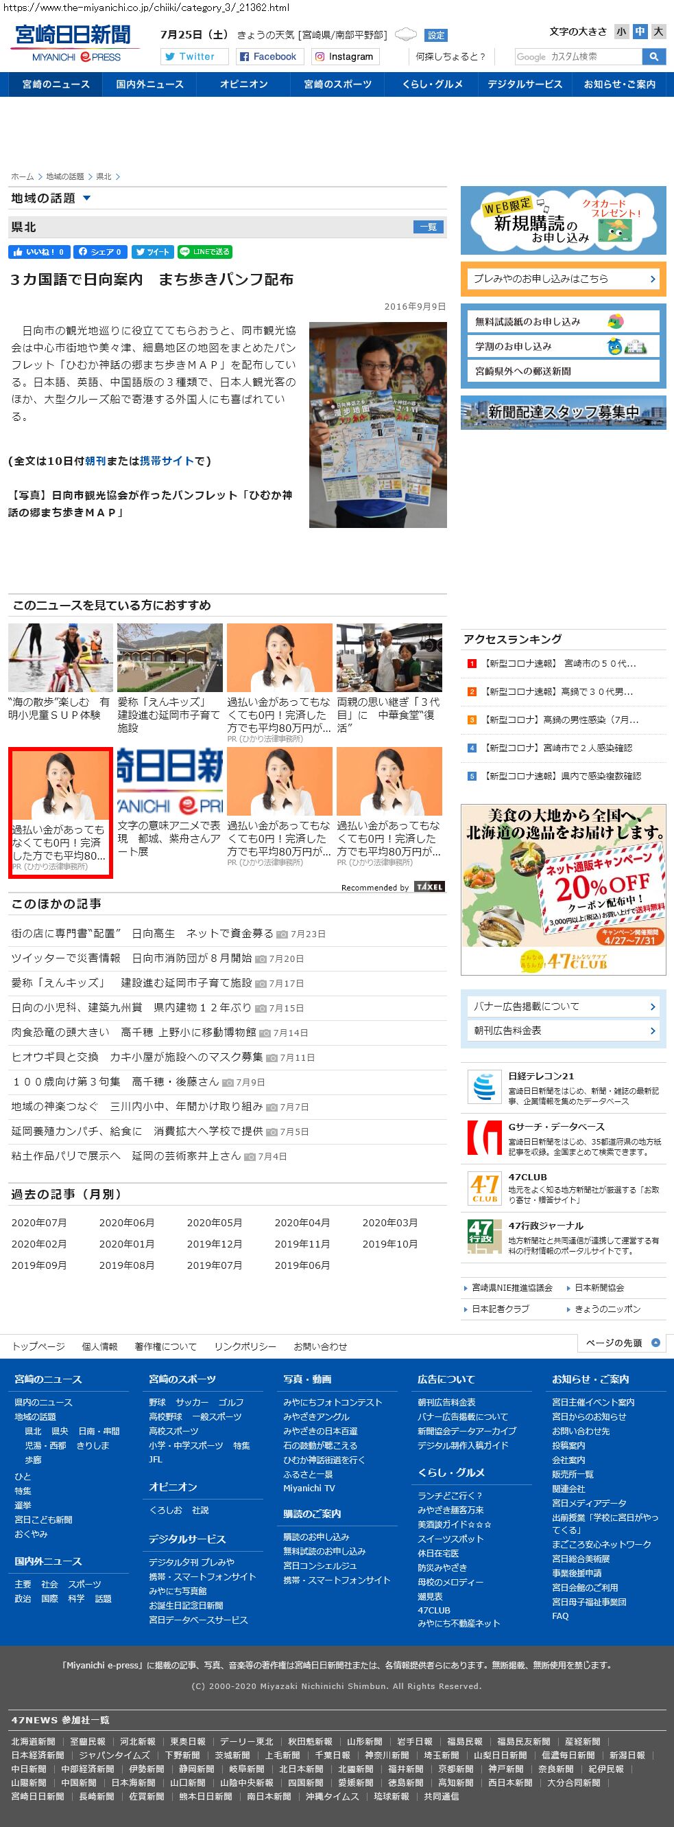Open お知らせ・ご案内 menu

(619, 84)
